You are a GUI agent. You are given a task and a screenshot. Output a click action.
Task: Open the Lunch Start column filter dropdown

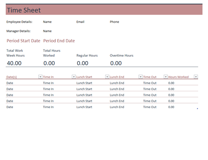pos(107,77)
